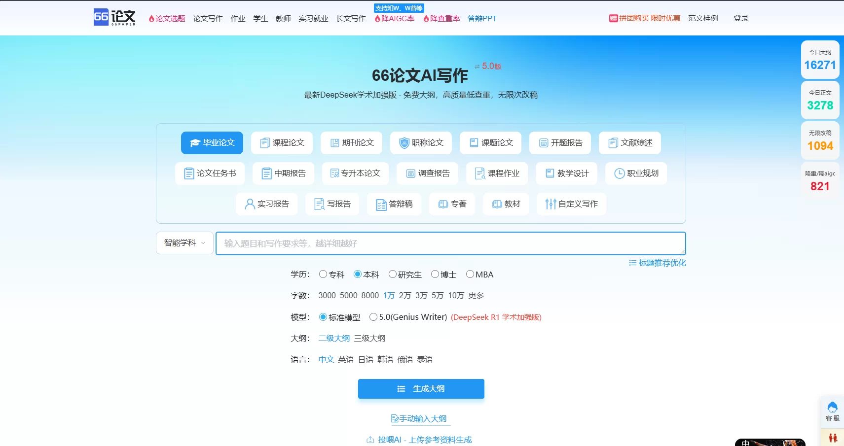Select 专科 education level

coord(331,274)
